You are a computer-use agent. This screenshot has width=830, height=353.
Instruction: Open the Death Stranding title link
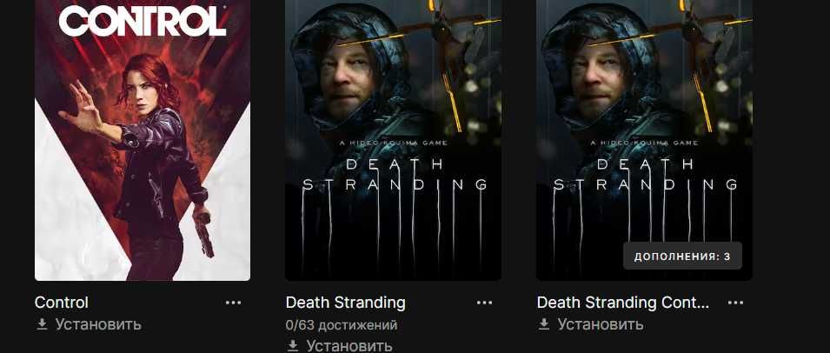pyautogui.click(x=346, y=303)
